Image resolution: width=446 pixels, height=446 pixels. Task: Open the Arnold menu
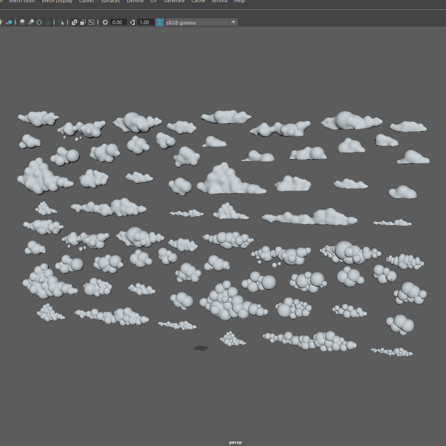pyautogui.click(x=219, y=1)
